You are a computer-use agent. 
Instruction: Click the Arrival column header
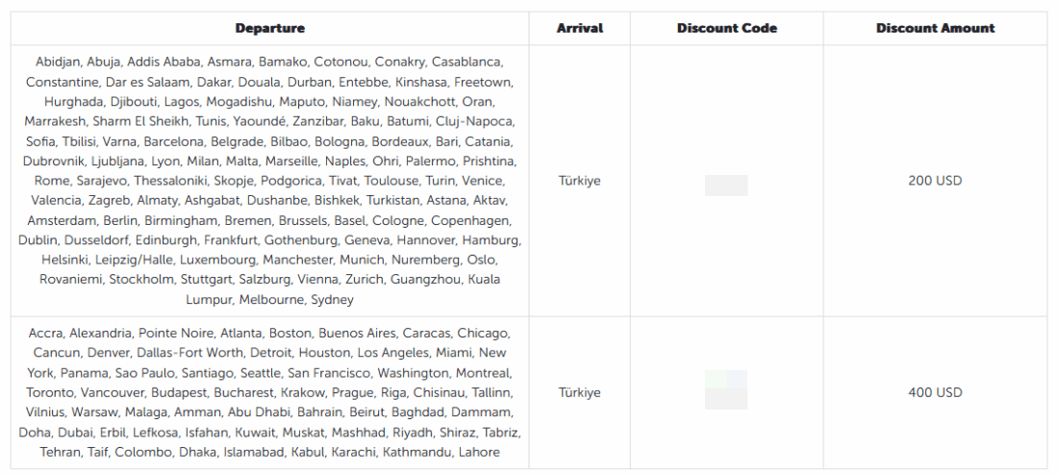coord(580,29)
